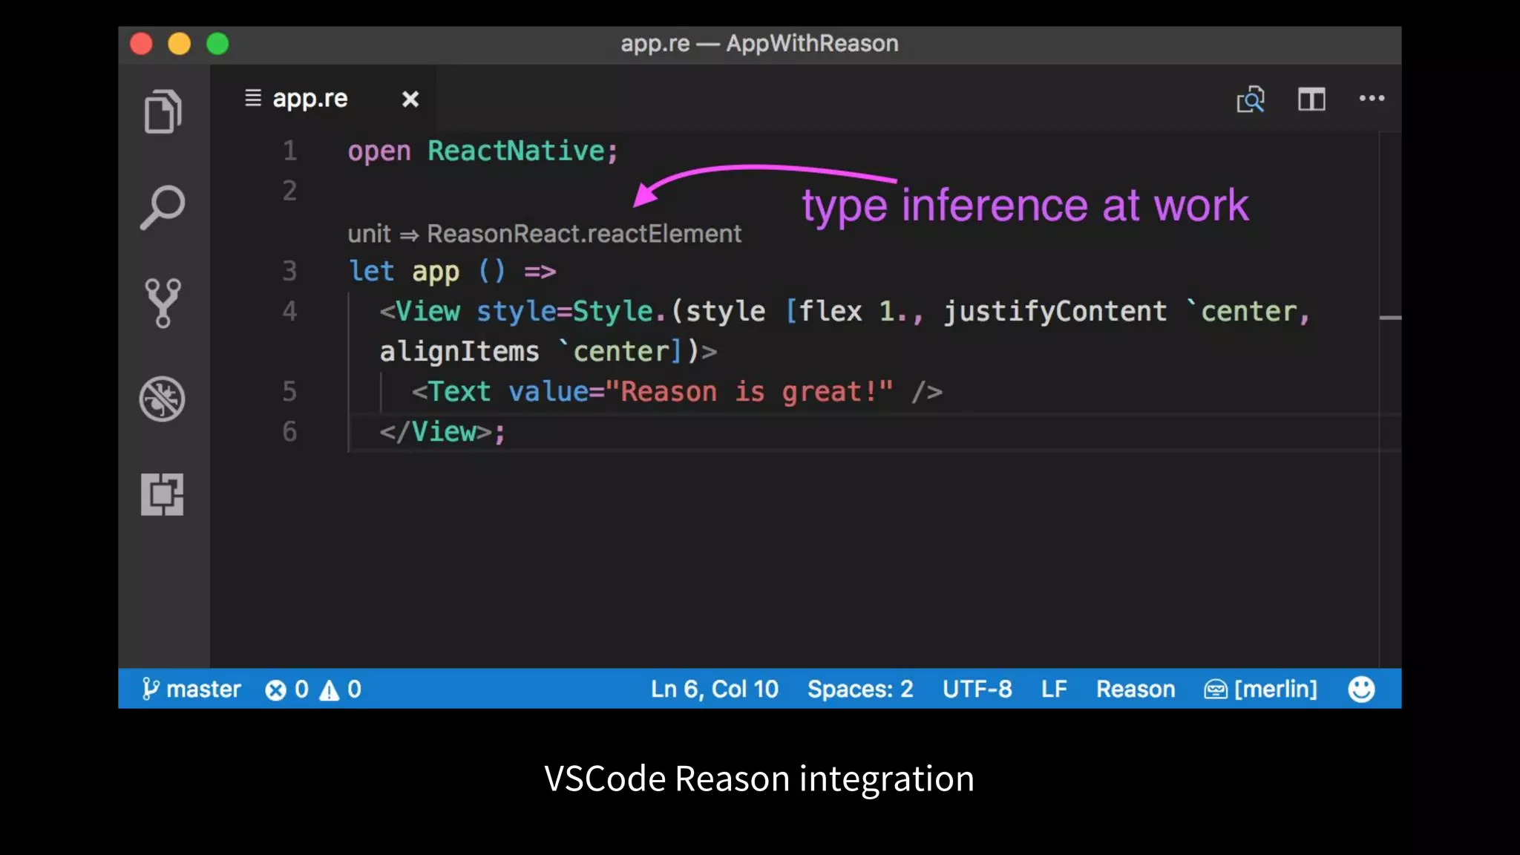The width and height of the screenshot is (1520, 855).
Task: Click line number 4 in gutter
Action: (289, 311)
